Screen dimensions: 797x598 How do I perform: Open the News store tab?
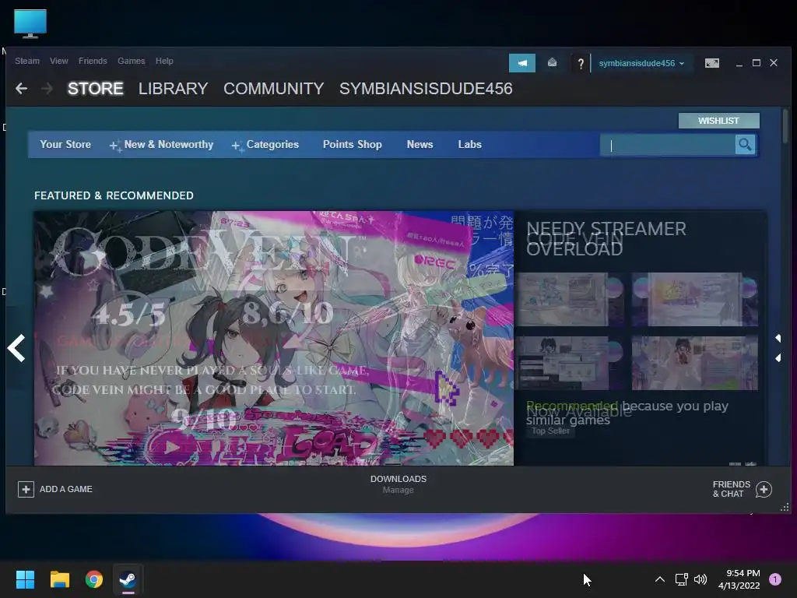(x=420, y=144)
